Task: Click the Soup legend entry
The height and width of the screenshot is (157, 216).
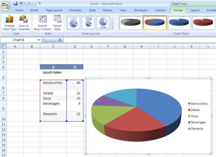Action: coord(193,116)
